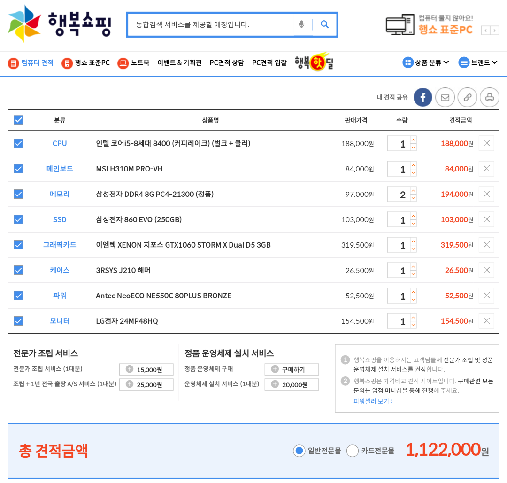The image size is (507, 483).
Task: Remove the SSD row with X
Action: tap(487, 219)
